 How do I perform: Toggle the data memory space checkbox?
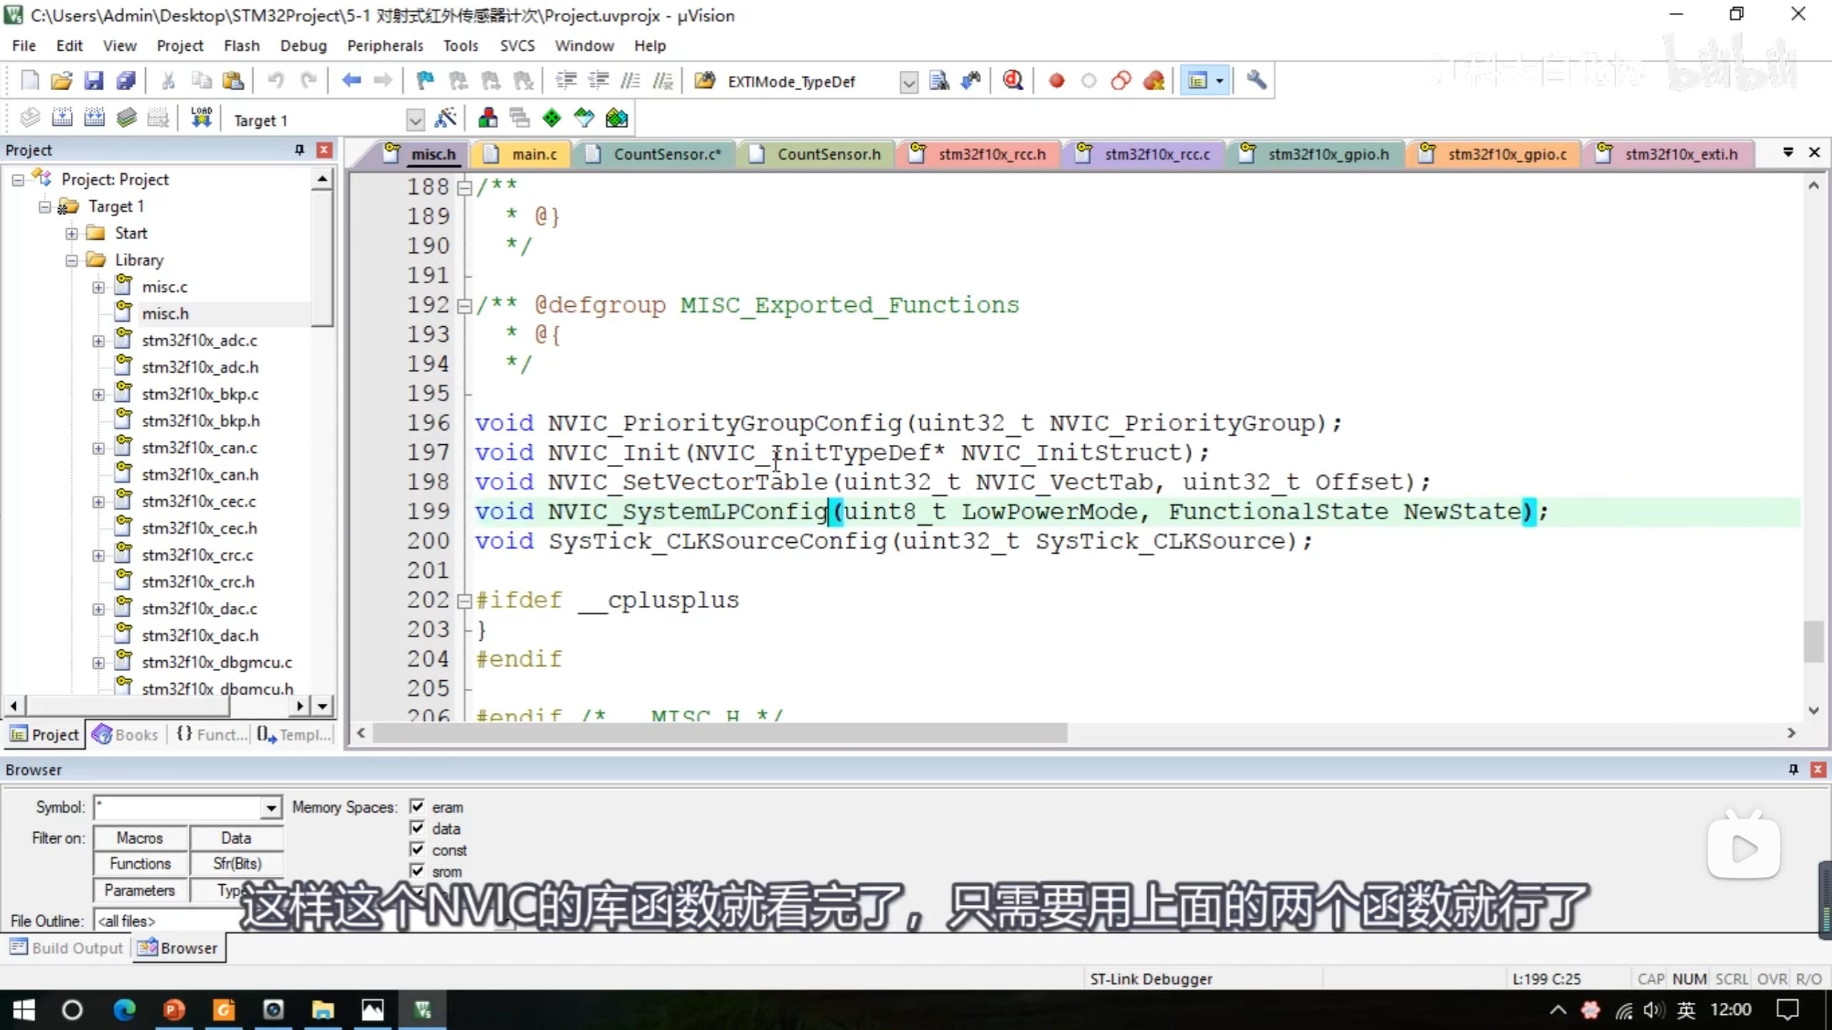417,828
